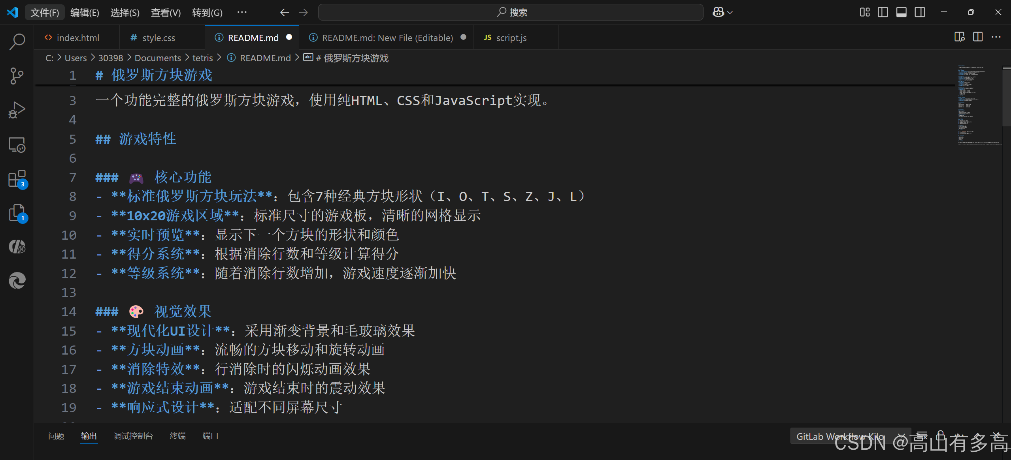Viewport: 1011px width, 460px height.
Task: Open the Kilo Code sidebar icon
Action: [17, 247]
